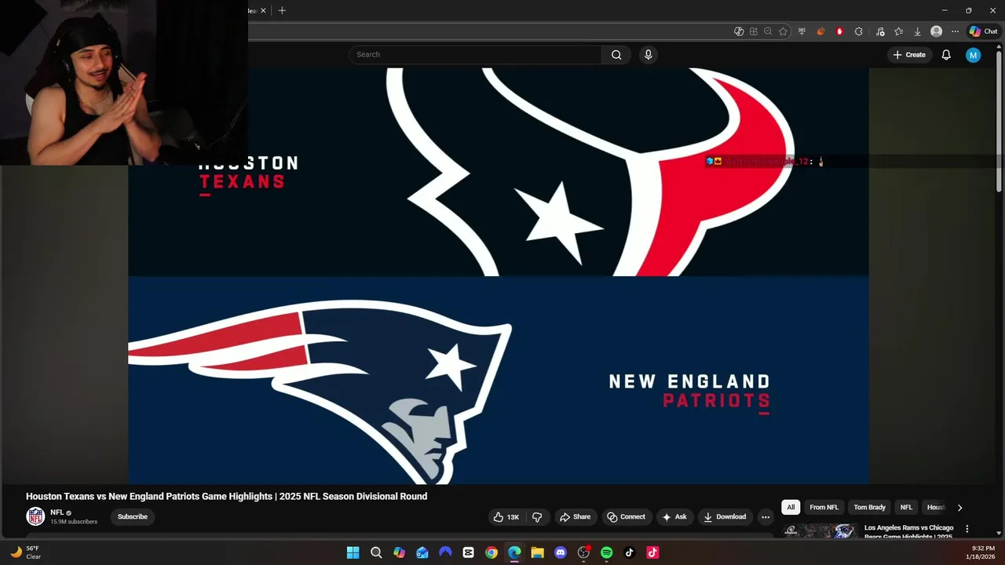Open OBS Studio from taskbar

(583, 552)
